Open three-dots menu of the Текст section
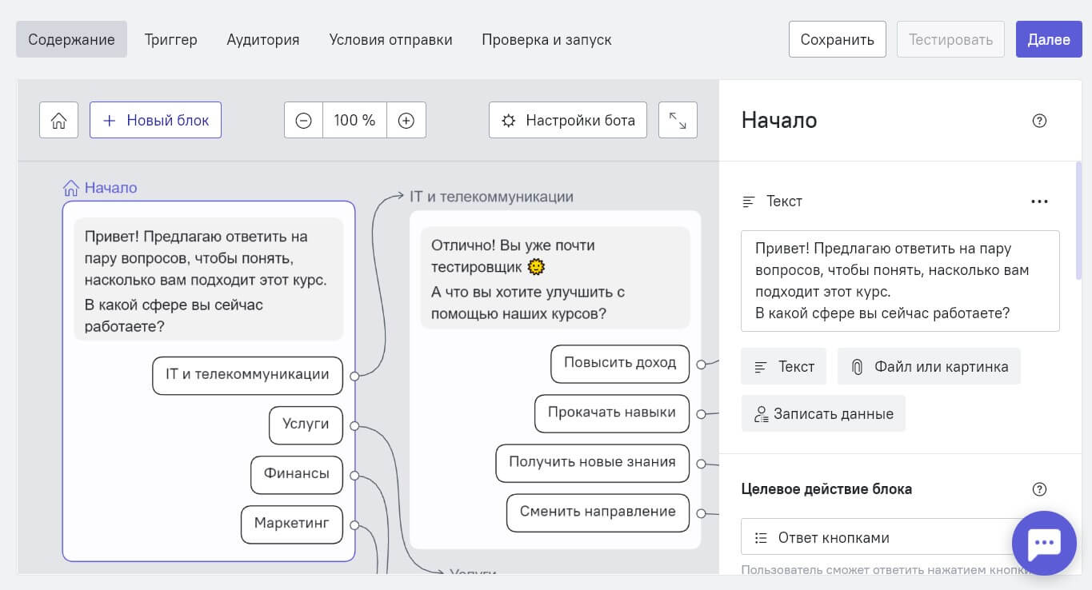Viewport: 1092px width, 590px height. click(1039, 201)
